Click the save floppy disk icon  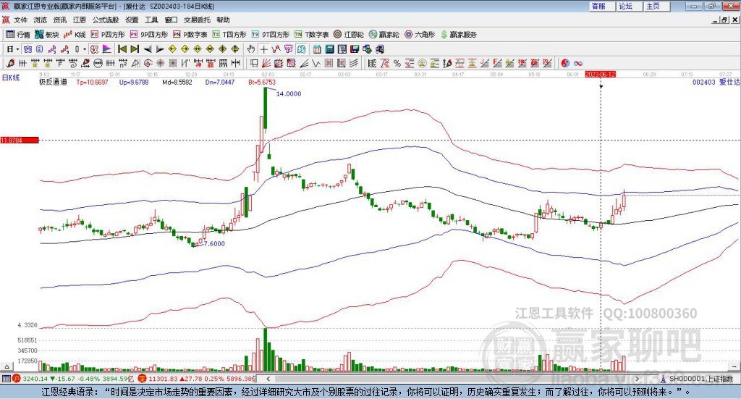coord(355,49)
